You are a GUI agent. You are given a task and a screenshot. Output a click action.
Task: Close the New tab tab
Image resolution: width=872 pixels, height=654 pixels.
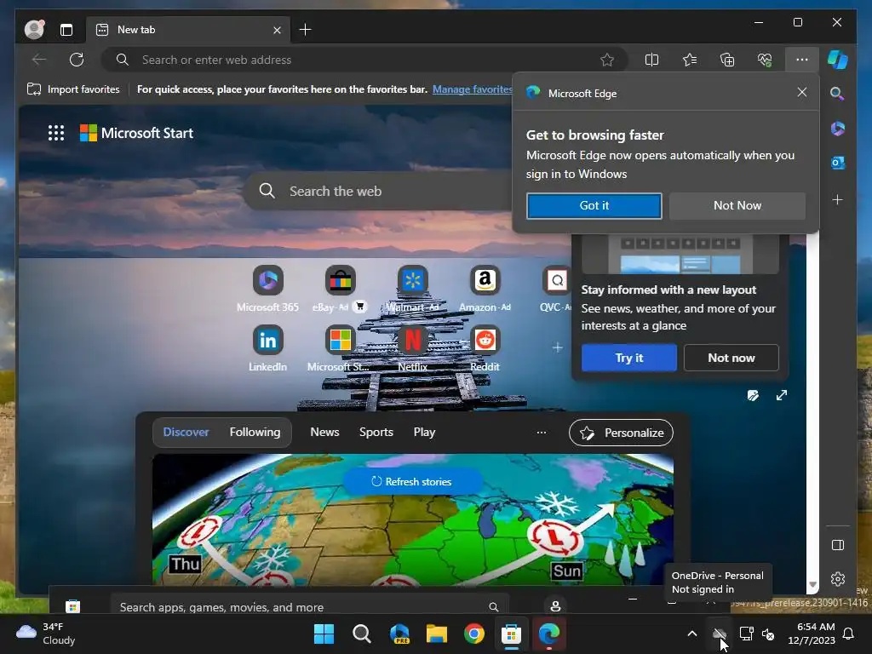(x=277, y=30)
